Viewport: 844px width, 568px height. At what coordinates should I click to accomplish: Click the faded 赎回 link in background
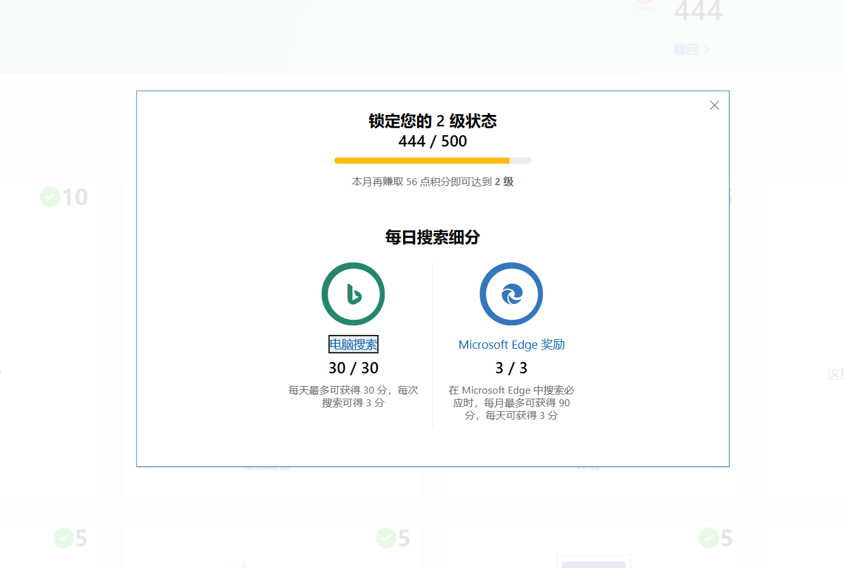[692, 49]
